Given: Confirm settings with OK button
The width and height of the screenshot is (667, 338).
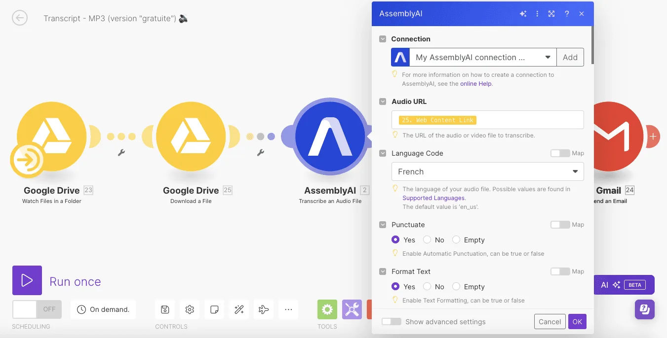Looking at the screenshot, I should click(577, 322).
